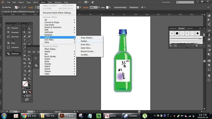The width and height of the screenshot is (212, 119).
Task: Open CorelDRAW from the taskbar
Action: pos(131,116)
